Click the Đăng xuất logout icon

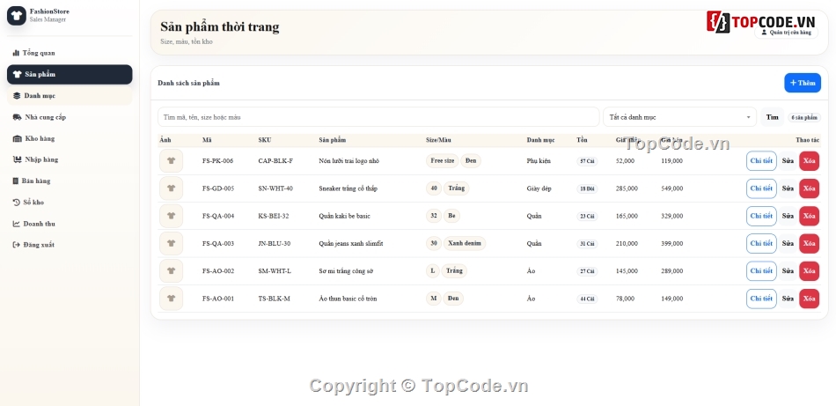click(16, 245)
